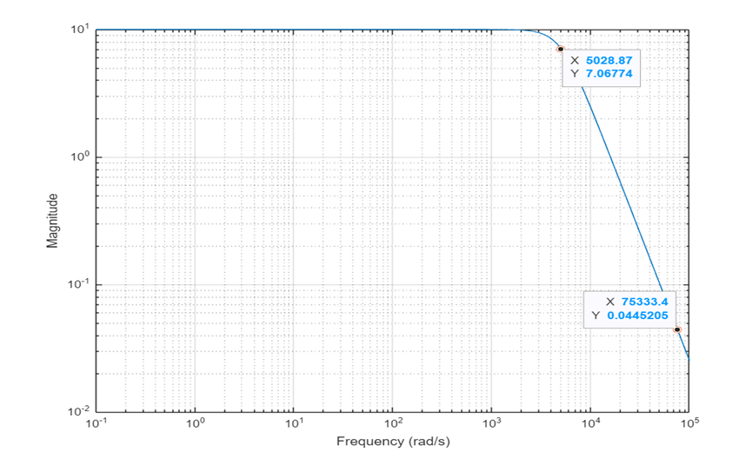This screenshot has width=752, height=459.
Task: Click the 10^1 tick label on the x-axis
Action: tap(294, 424)
